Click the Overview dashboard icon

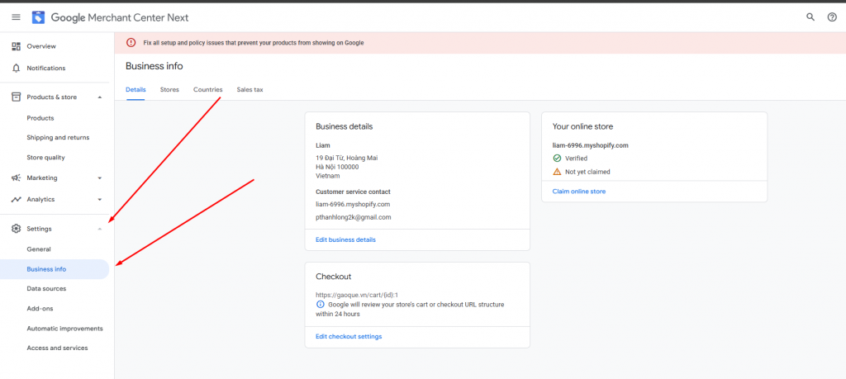(x=16, y=46)
